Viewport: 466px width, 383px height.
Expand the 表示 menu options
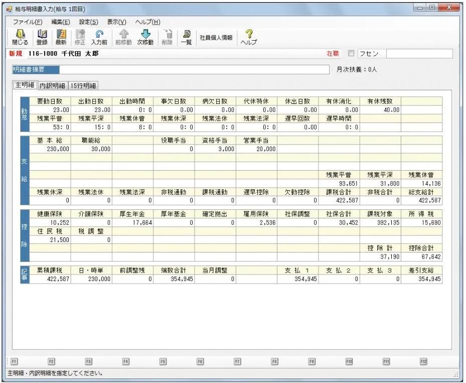(117, 22)
